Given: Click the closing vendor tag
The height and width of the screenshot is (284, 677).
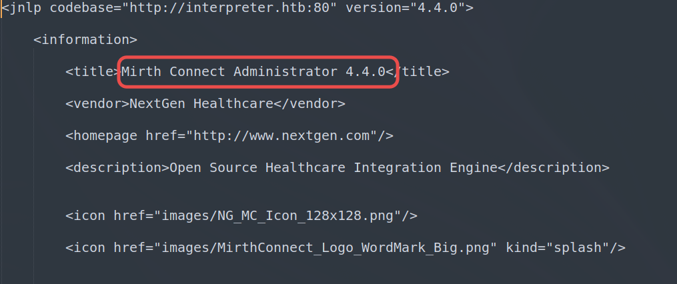Looking at the screenshot, I should tap(309, 104).
